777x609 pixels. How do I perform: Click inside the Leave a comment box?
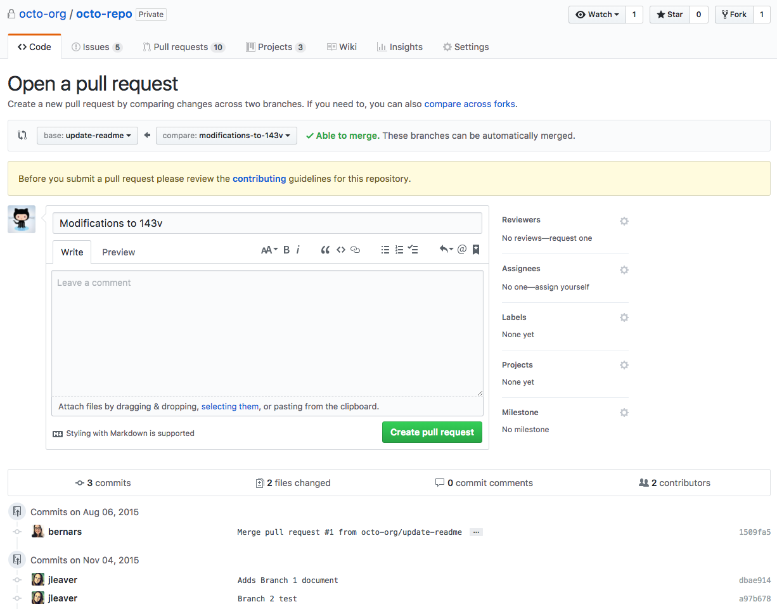267,333
